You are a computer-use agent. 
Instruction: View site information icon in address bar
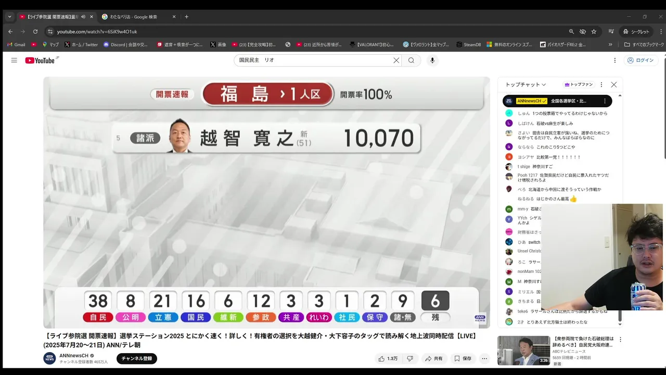[50, 31]
